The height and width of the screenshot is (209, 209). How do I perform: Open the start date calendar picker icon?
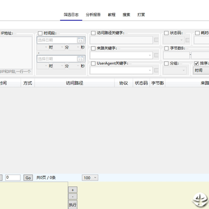click(81, 40)
